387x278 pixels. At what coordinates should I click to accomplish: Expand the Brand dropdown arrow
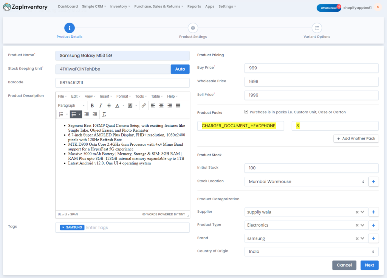pos(362,238)
